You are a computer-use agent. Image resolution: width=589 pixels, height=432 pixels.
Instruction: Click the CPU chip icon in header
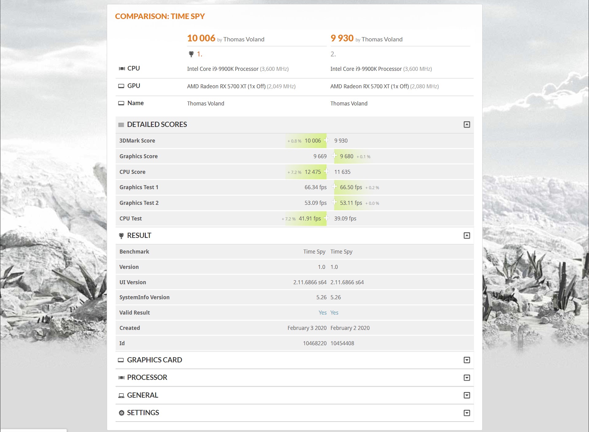click(122, 68)
